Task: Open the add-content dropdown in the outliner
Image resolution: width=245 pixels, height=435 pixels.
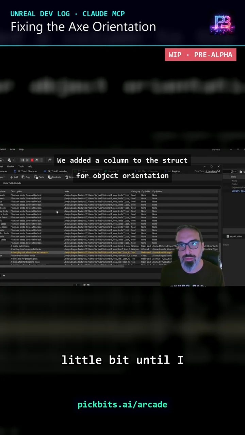Action: coord(234,172)
